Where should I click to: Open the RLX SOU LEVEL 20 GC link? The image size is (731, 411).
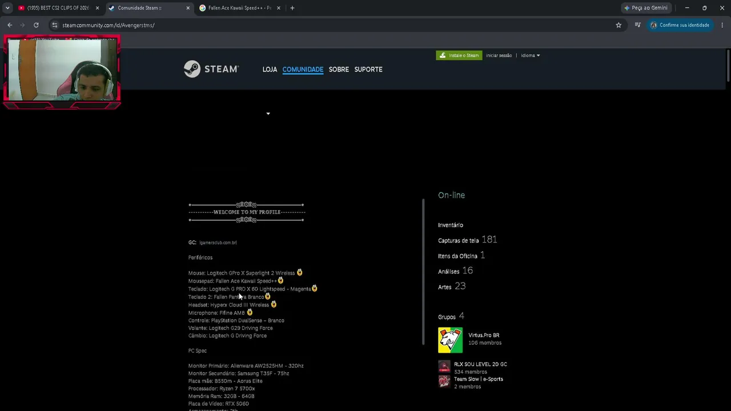point(480,364)
